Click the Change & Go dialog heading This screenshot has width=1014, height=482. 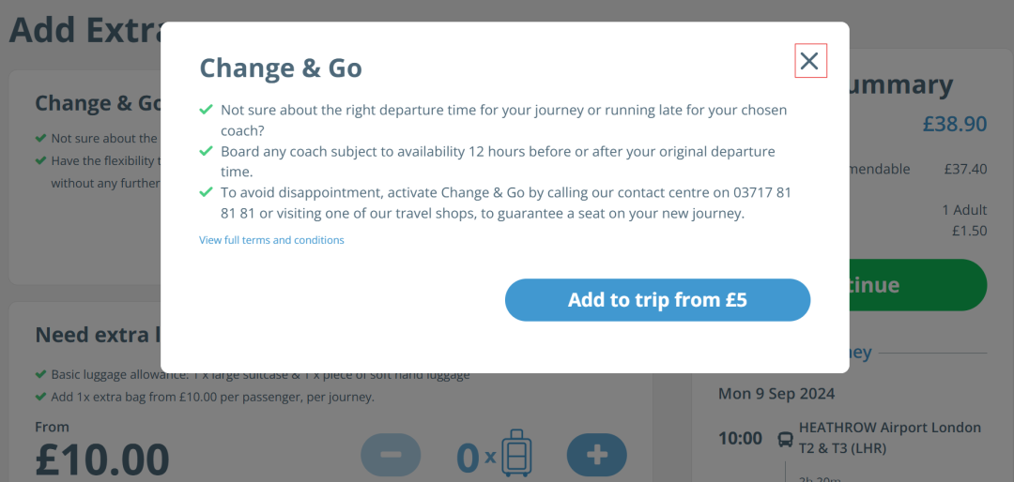281,68
